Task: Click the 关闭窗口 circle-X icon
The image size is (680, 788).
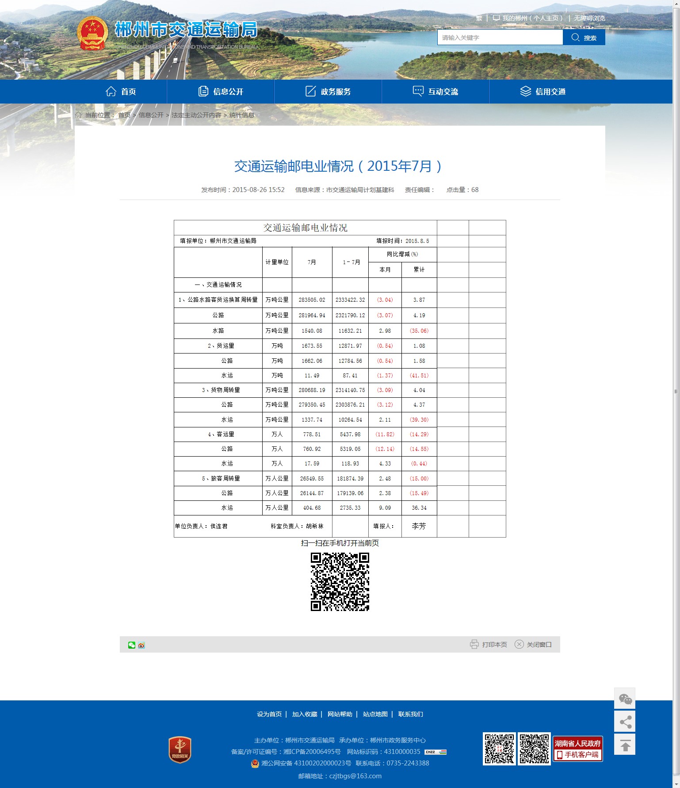Action: pyautogui.click(x=519, y=644)
